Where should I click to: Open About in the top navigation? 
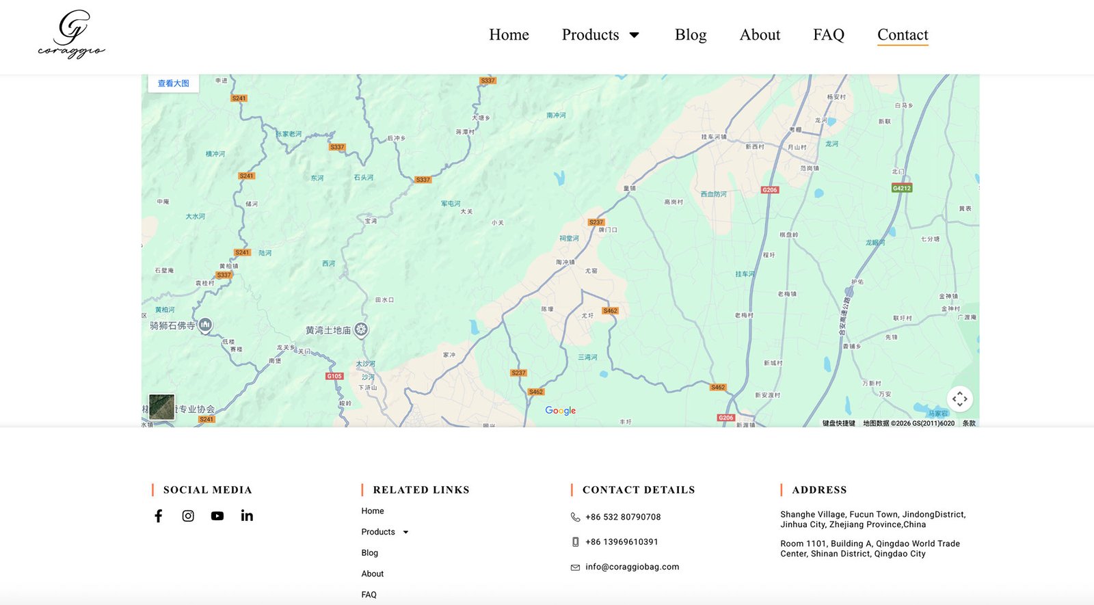[760, 35]
